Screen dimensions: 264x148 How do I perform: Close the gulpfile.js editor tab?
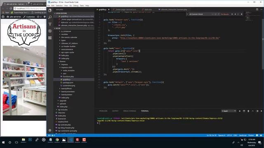(109, 9)
